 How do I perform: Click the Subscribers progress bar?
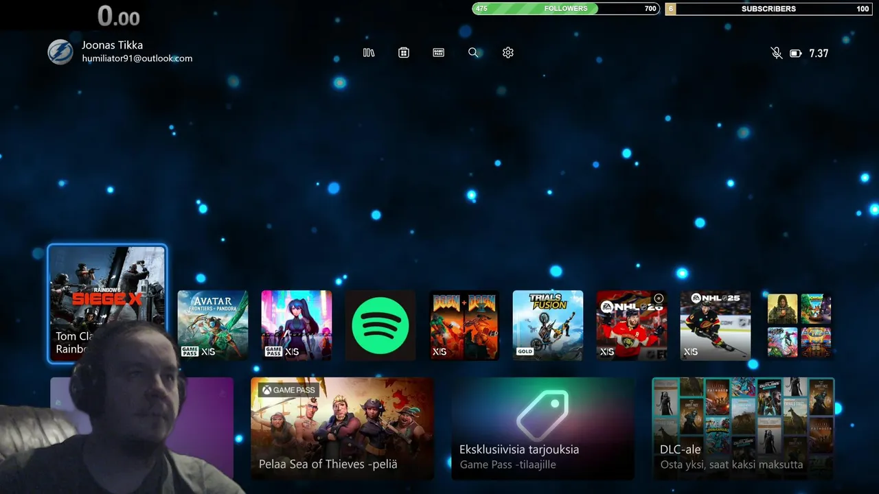click(768, 9)
